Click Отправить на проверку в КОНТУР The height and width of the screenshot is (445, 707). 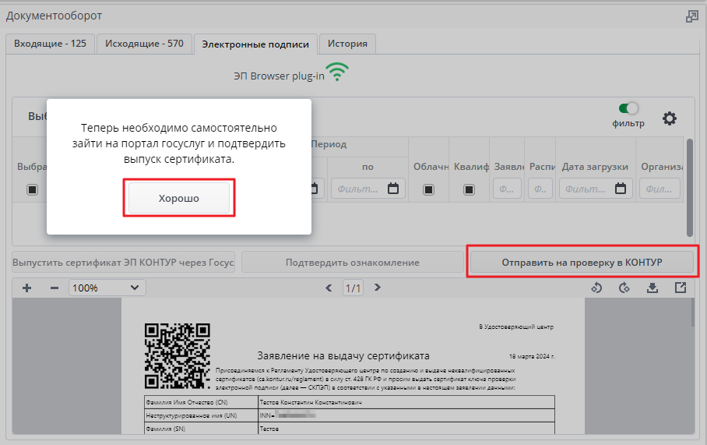pos(582,262)
